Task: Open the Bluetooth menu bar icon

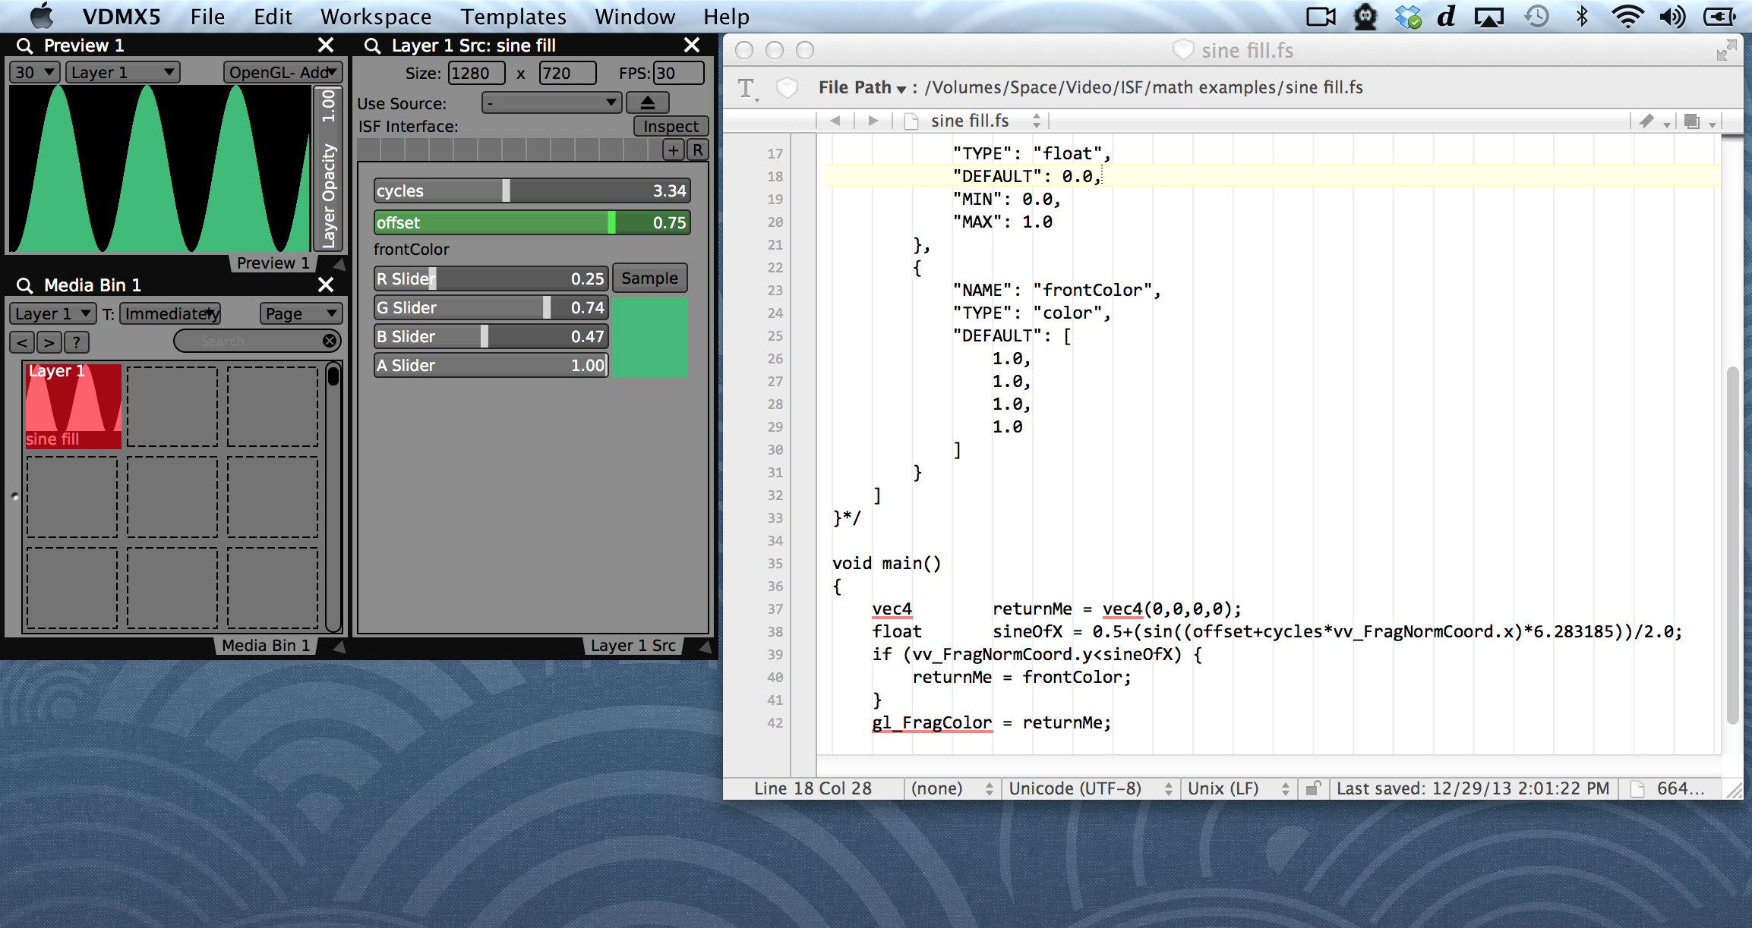Action: point(1582,17)
